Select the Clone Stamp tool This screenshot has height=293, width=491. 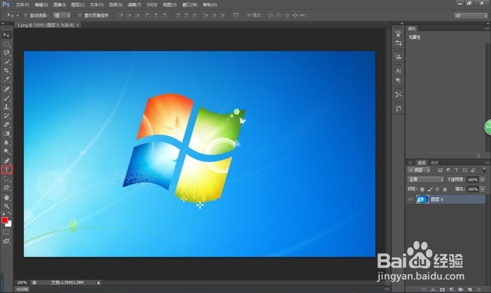pyautogui.click(x=6, y=107)
